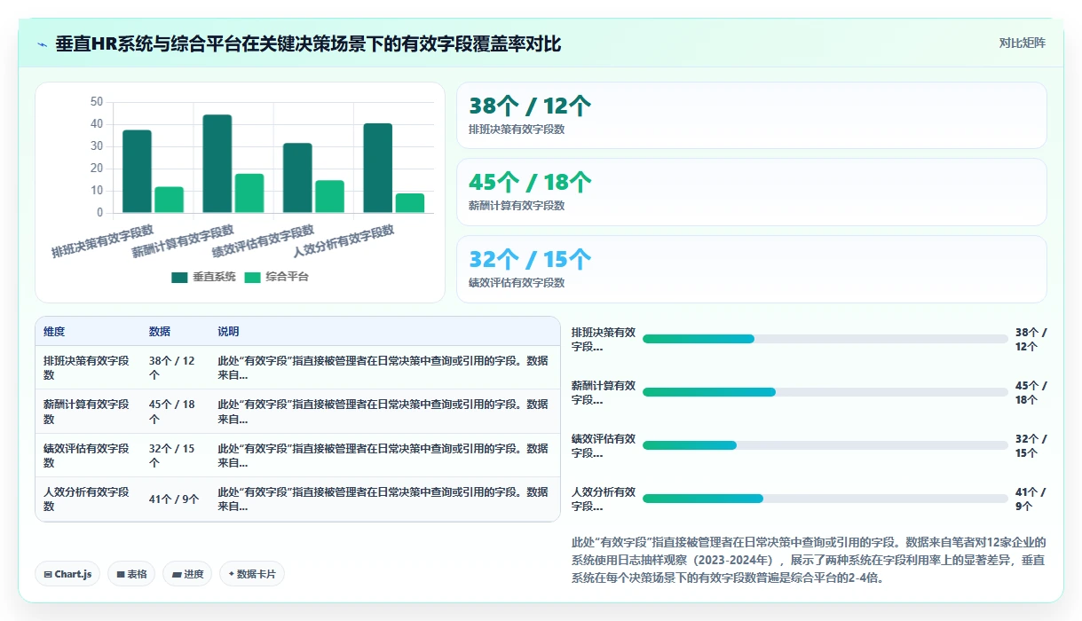Click the 41个 / 9个 progress value
Viewport: 1082px width, 621px height.
1031,499
